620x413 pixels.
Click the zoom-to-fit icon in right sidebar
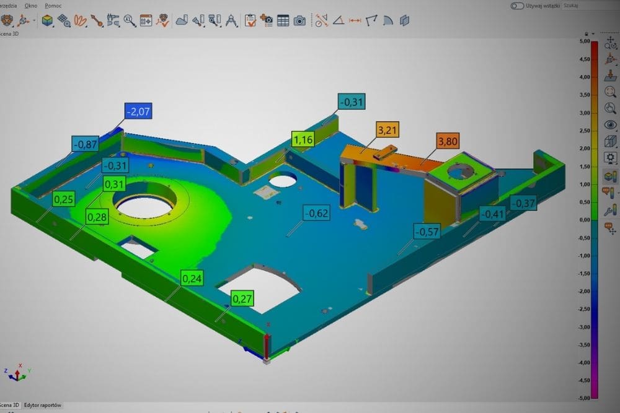coord(609,92)
